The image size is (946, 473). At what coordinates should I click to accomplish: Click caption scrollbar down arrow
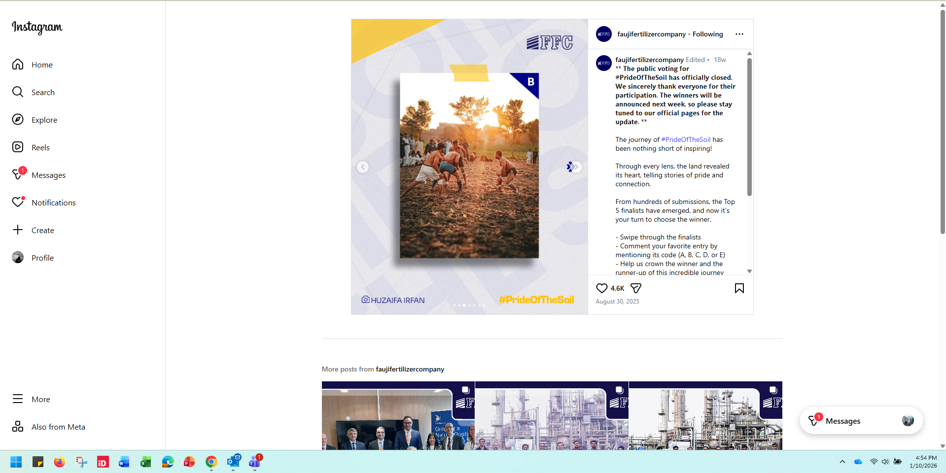coord(749,271)
